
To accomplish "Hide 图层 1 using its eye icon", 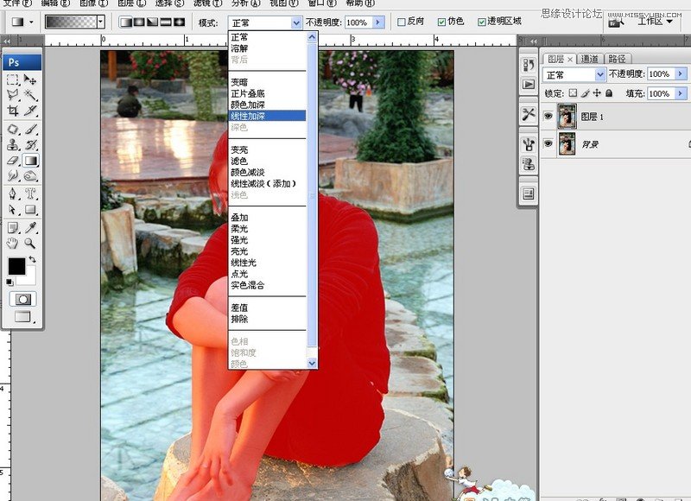I will tap(548, 116).
